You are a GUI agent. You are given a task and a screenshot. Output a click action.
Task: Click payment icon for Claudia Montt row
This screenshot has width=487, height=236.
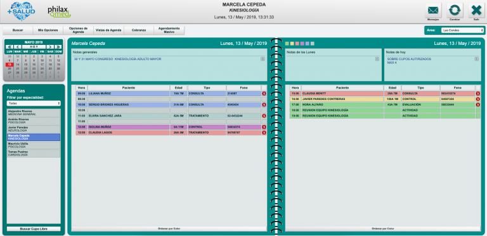point(477,93)
